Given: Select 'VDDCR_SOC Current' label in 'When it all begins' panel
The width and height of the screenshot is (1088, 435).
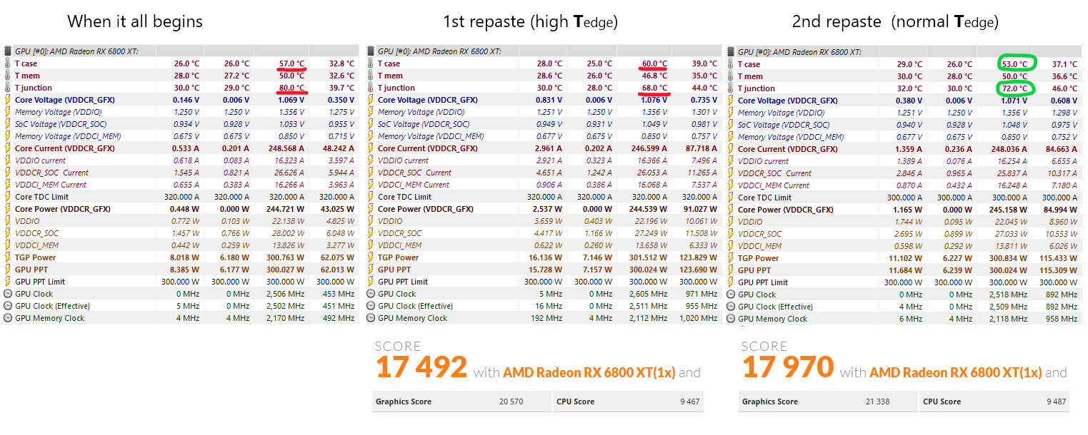Looking at the screenshot, I should coord(51,173).
